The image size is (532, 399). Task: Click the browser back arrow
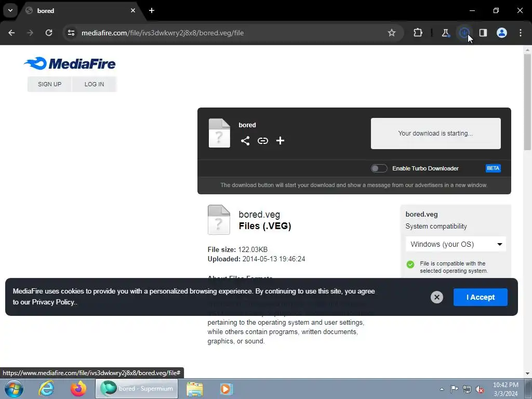click(11, 33)
